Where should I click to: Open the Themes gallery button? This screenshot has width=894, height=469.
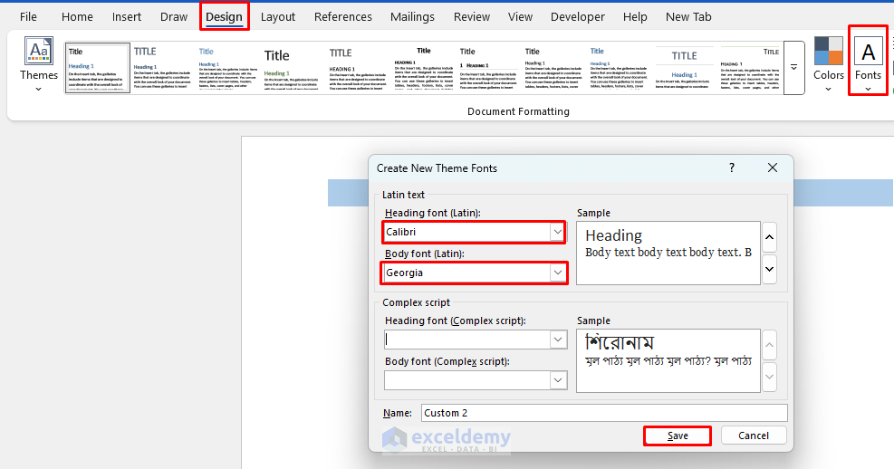click(x=39, y=65)
